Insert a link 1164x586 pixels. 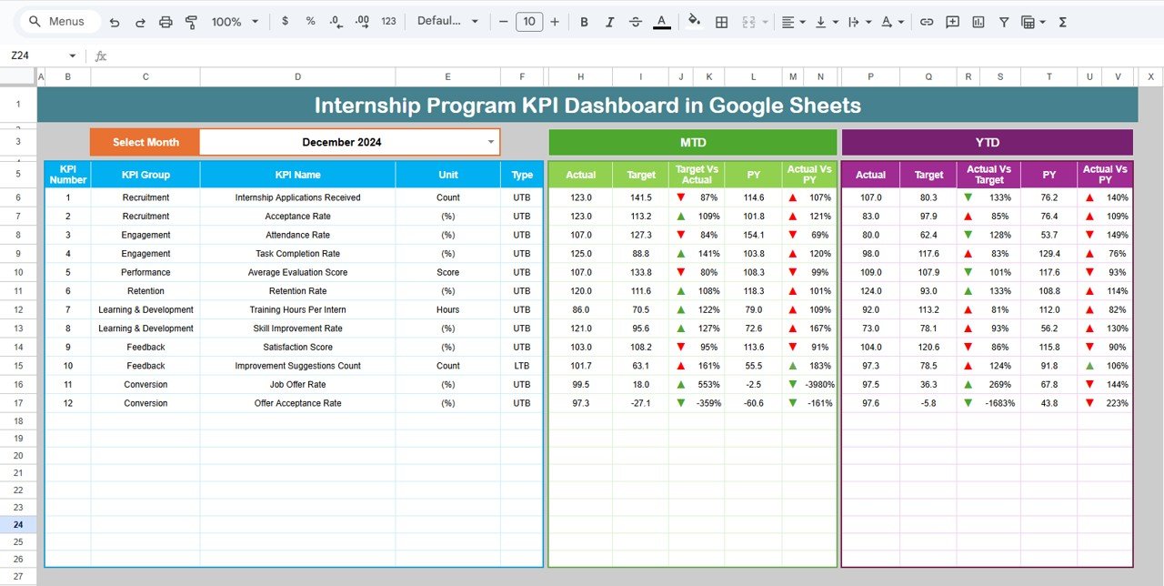(927, 21)
